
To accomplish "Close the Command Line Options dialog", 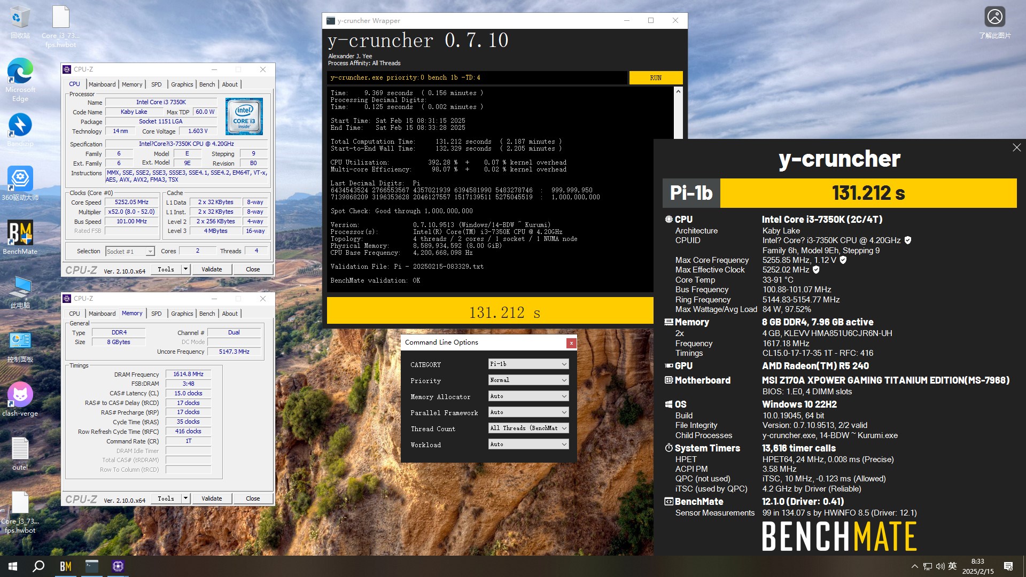I will pyautogui.click(x=571, y=343).
